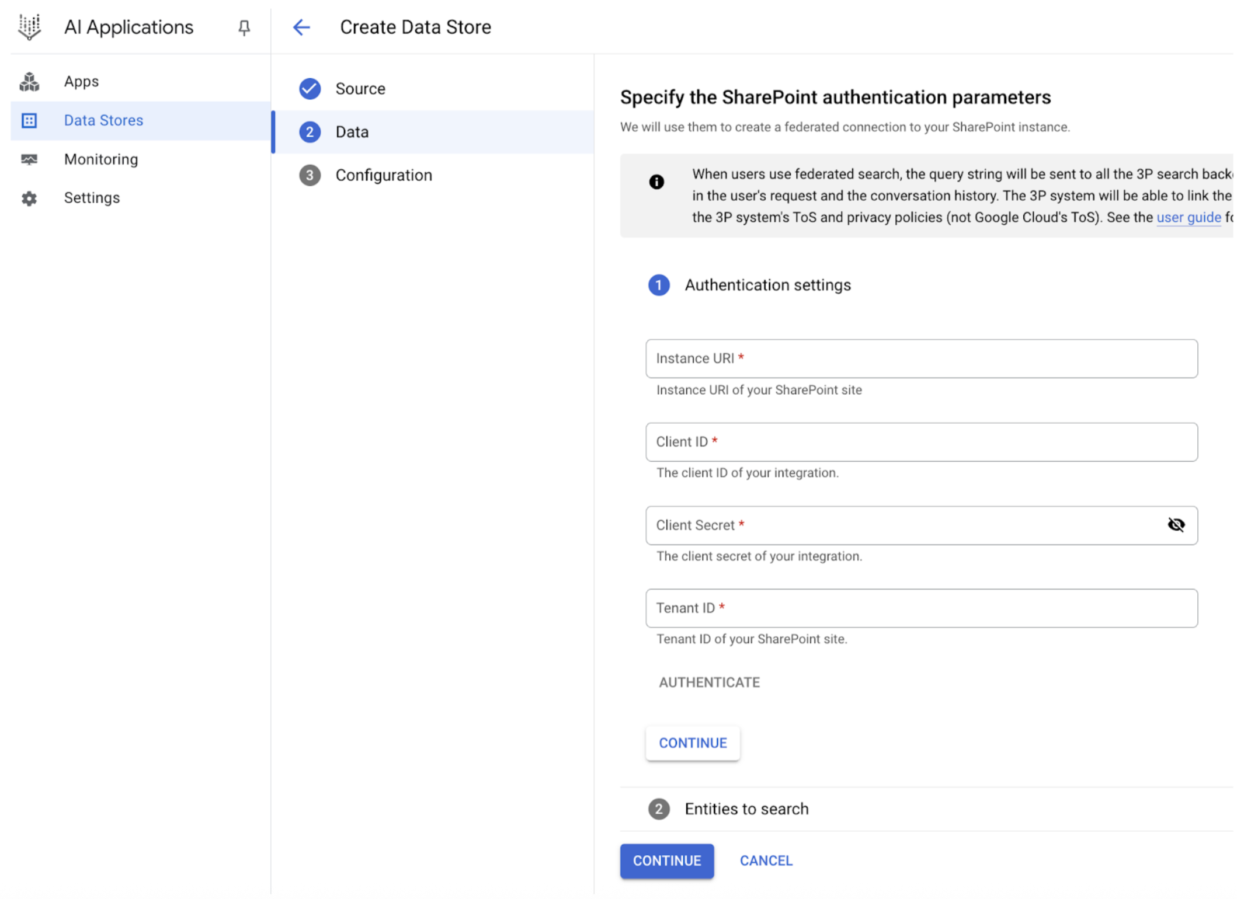Click the Monitoring chart icon
The width and height of the screenshot is (1237, 899).
pyautogui.click(x=29, y=159)
